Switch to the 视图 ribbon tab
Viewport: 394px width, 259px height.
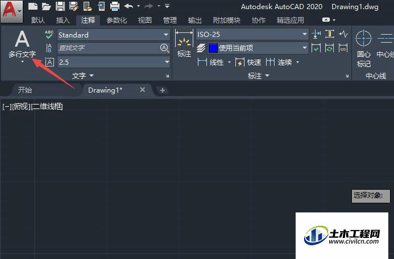click(145, 20)
